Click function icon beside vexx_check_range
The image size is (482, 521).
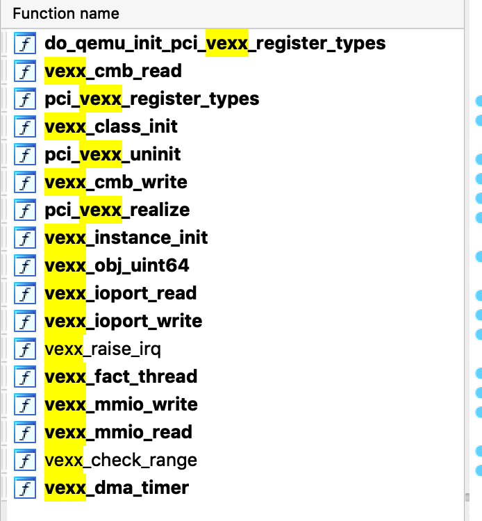[25, 460]
